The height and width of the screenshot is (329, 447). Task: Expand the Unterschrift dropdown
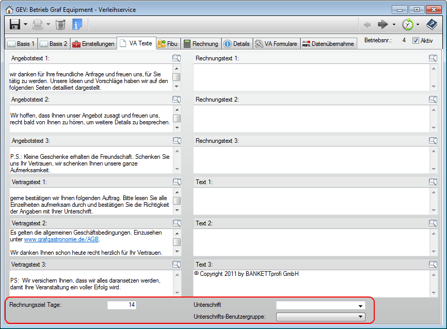(360, 306)
